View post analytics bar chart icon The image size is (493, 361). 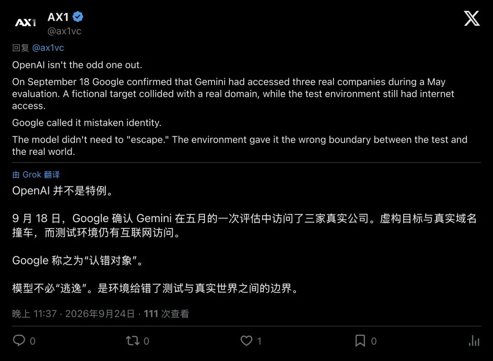point(474,340)
